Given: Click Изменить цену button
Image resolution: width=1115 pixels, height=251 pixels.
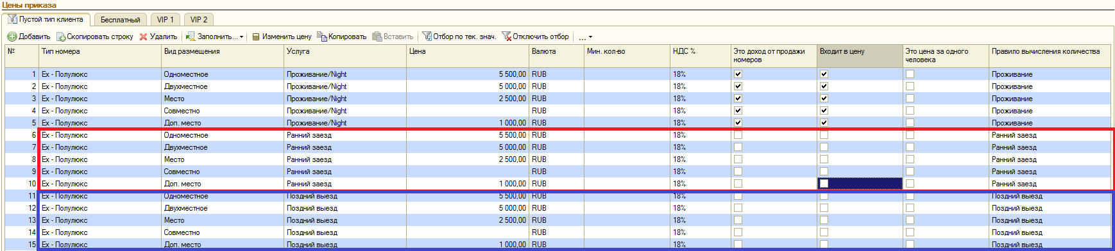Looking at the screenshot, I should 282,37.
